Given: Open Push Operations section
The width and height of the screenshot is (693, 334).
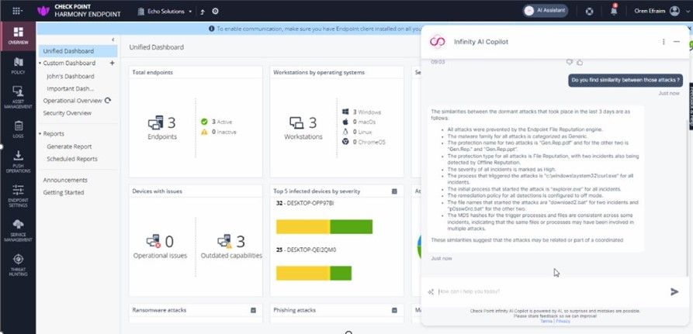Looking at the screenshot, I should [18, 161].
